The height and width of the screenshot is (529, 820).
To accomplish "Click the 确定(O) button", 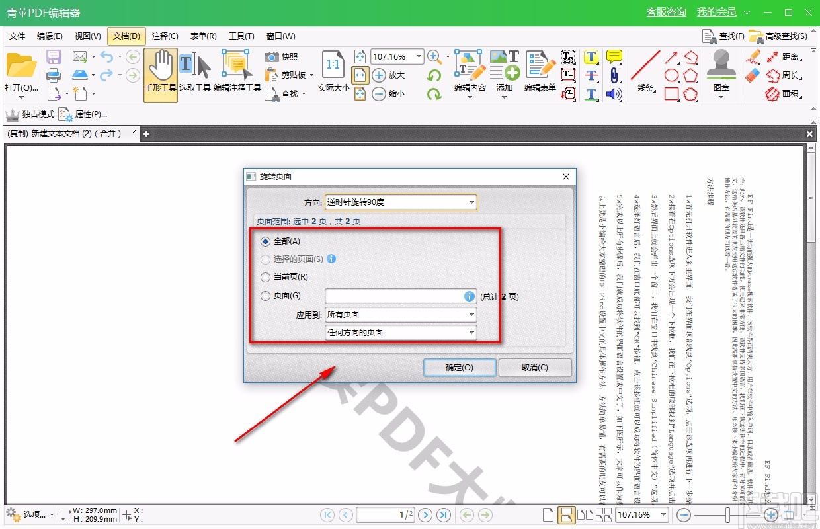I will tap(460, 368).
